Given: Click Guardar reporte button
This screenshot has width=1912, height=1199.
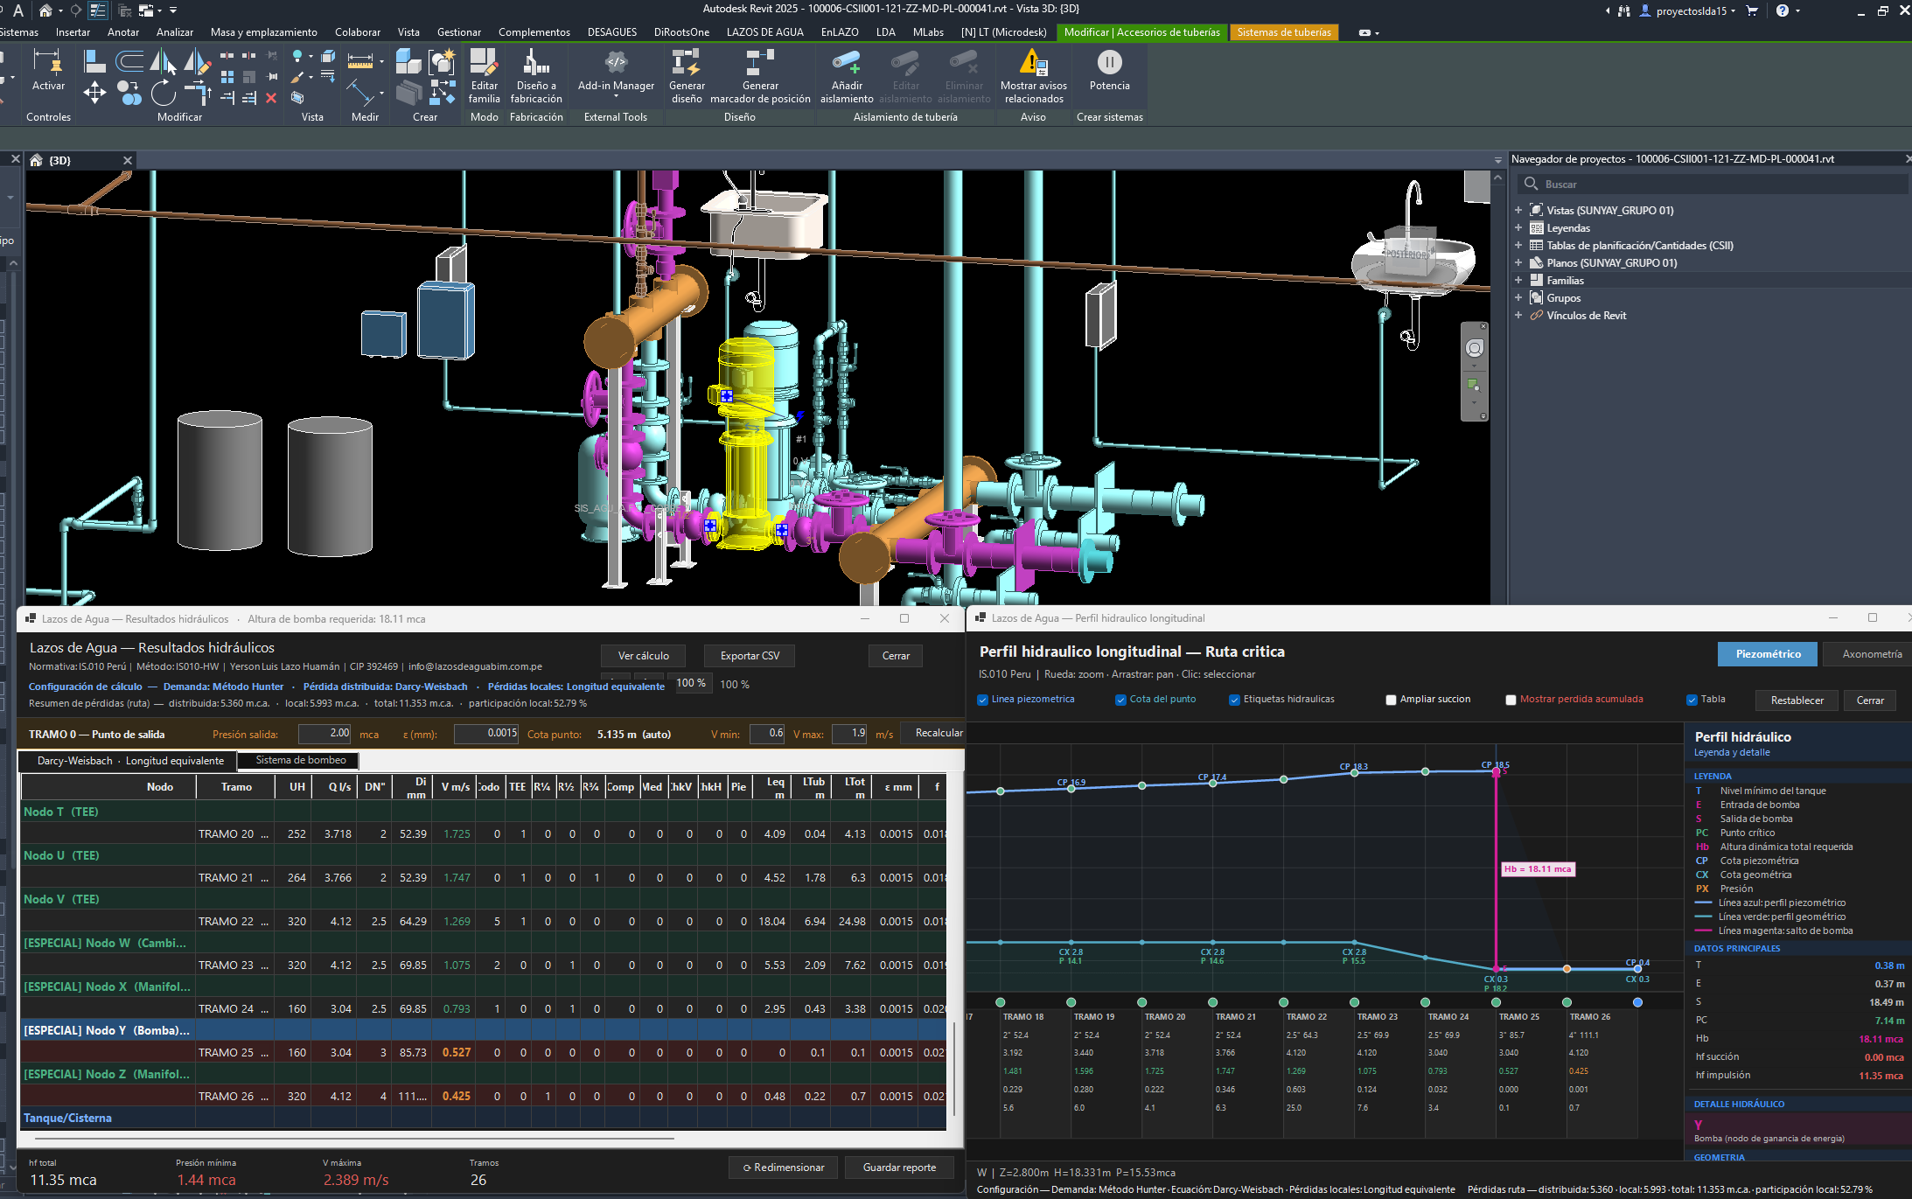Looking at the screenshot, I should [x=899, y=1168].
